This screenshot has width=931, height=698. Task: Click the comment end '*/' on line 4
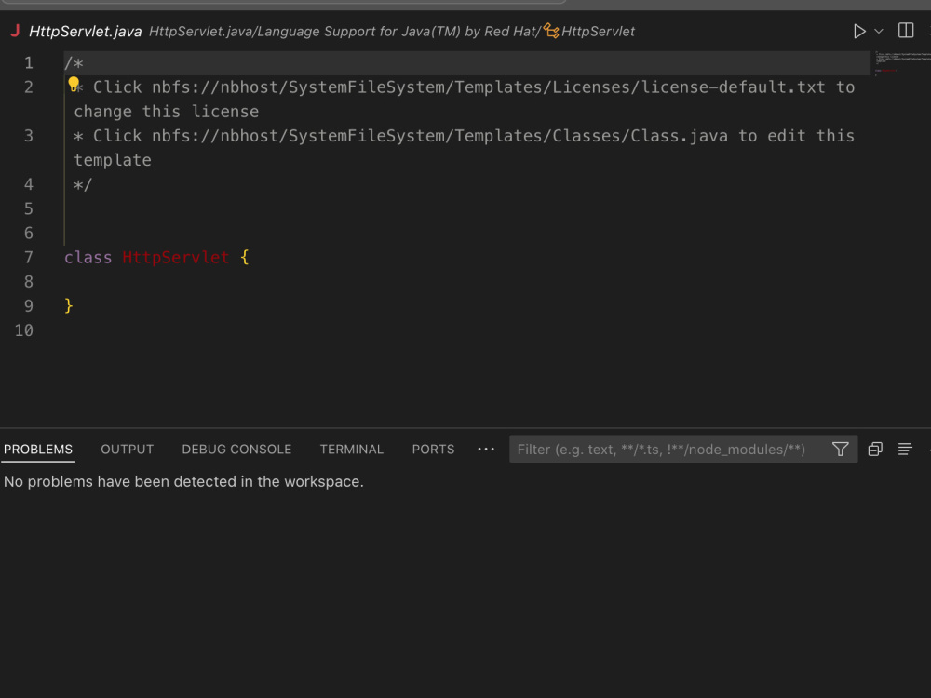coord(83,184)
